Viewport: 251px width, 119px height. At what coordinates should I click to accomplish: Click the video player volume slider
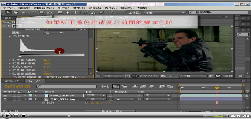click(x=224, y=116)
